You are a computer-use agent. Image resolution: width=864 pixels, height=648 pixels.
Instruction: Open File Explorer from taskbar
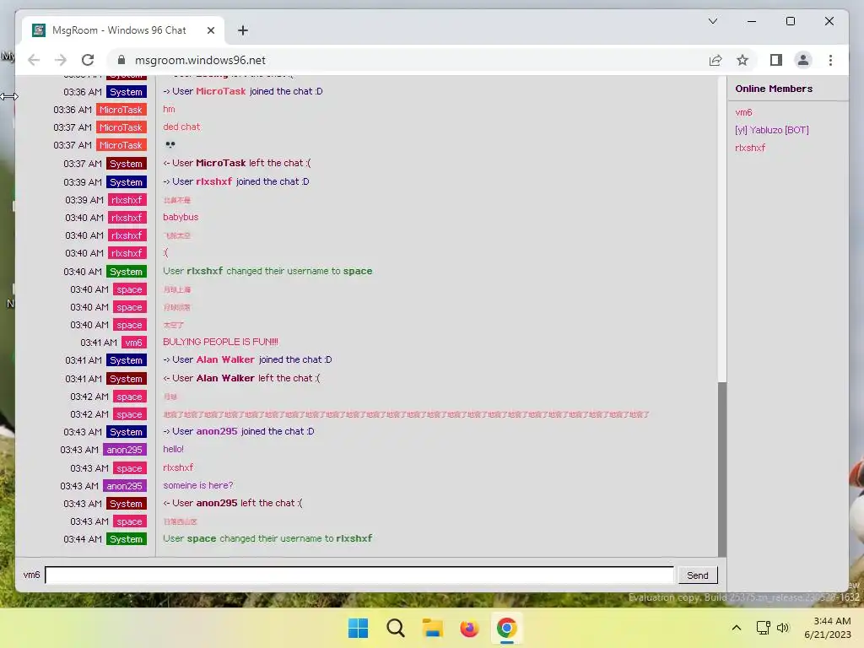click(x=433, y=628)
